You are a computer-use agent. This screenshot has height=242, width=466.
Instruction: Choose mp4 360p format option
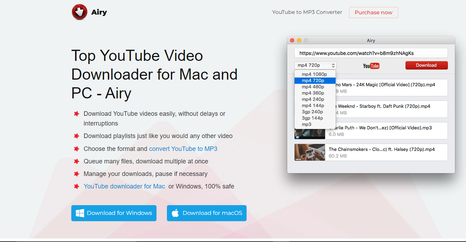315,93
